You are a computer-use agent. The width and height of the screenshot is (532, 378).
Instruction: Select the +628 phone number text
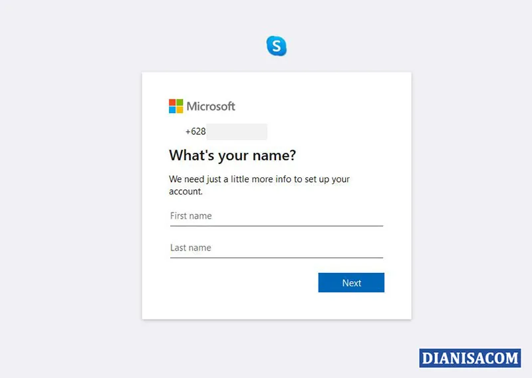coord(196,132)
